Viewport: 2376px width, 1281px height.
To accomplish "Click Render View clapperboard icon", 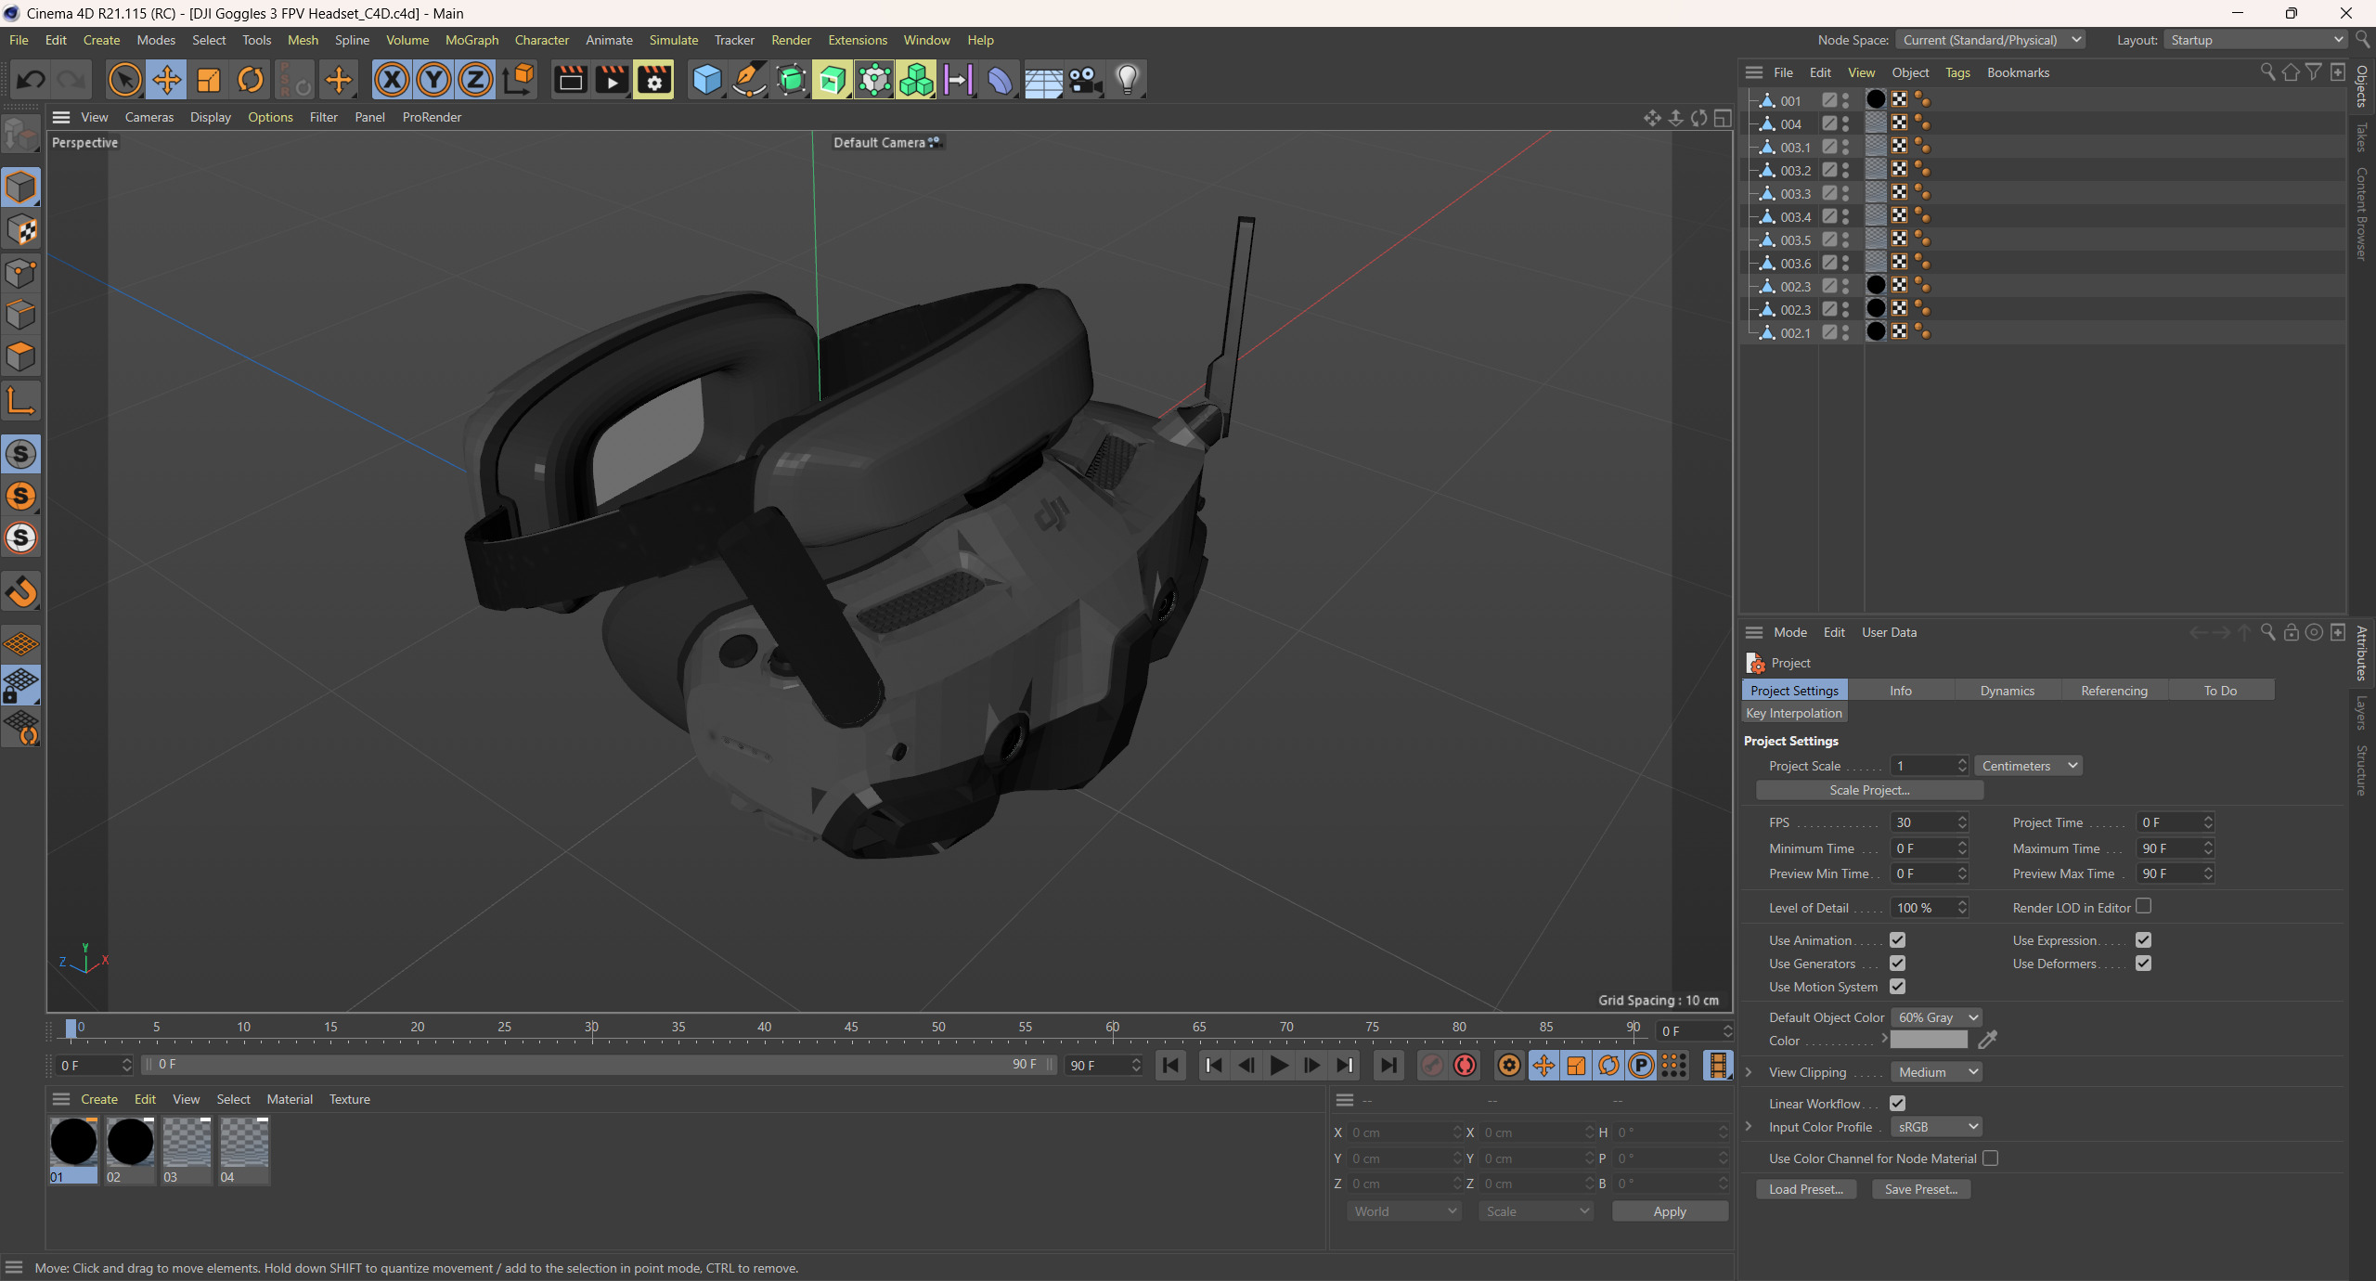I will [x=570, y=80].
